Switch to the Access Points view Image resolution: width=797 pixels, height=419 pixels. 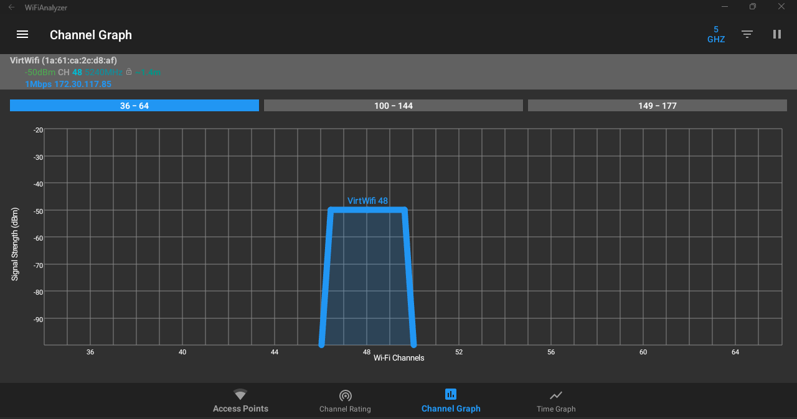click(x=240, y=401)
